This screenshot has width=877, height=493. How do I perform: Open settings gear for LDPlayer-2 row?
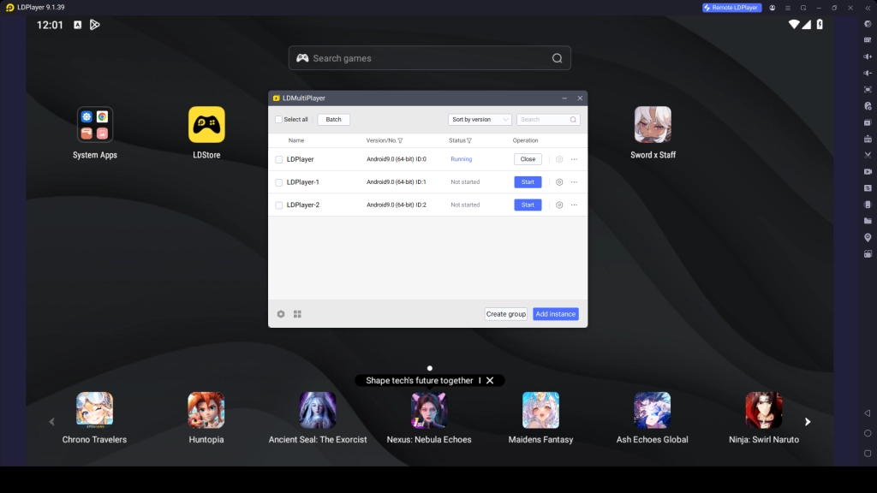click(559, 205)
